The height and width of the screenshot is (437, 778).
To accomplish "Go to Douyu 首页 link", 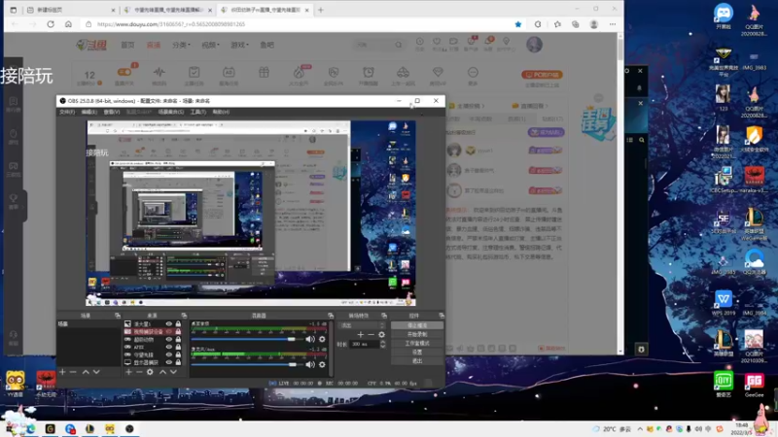I will coord(127,45).
